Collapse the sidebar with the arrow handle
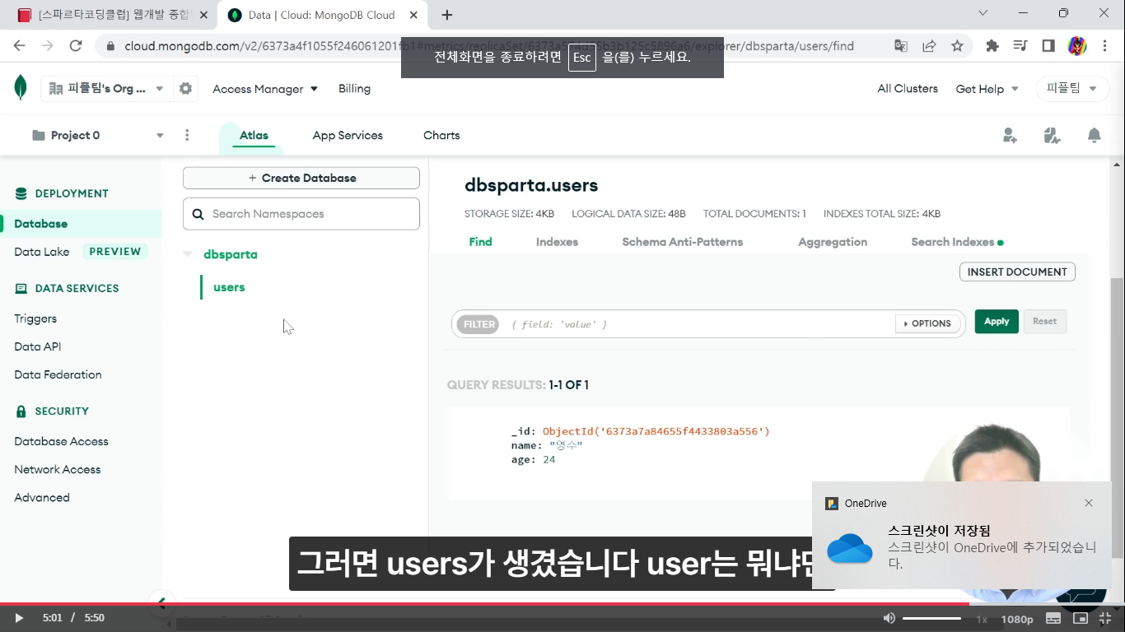The width and height of the screenshot is (1125, 632). click(x=161, y=602)
